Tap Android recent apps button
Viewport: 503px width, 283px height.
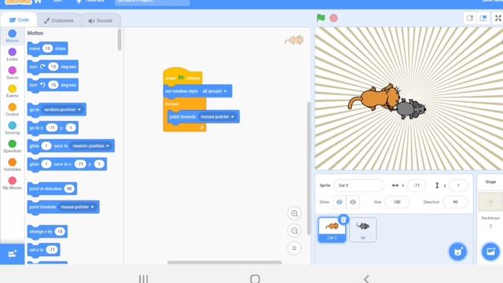tap(143, 278)
